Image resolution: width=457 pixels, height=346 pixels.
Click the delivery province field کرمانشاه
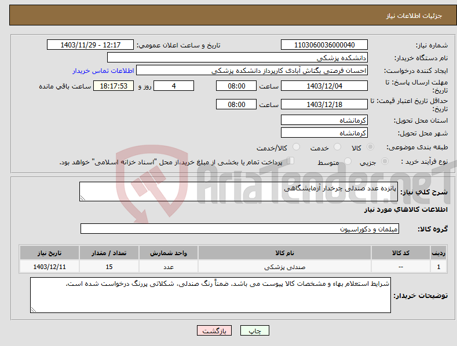pos(324,120)
